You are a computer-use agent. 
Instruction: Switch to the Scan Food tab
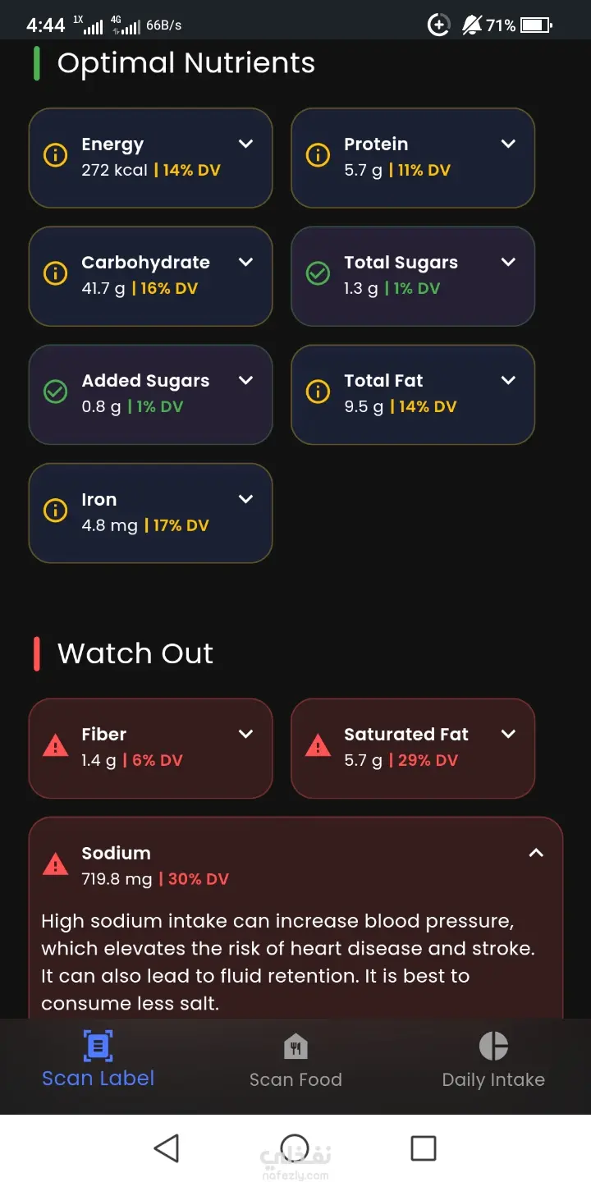295,1079
